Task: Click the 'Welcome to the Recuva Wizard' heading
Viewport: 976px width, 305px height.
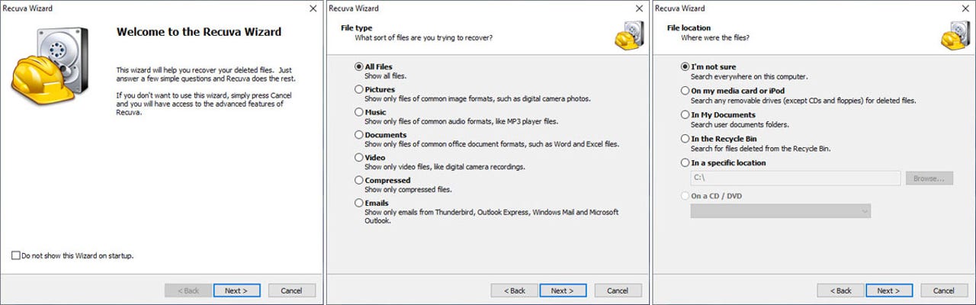Action: tap(198, 32)
